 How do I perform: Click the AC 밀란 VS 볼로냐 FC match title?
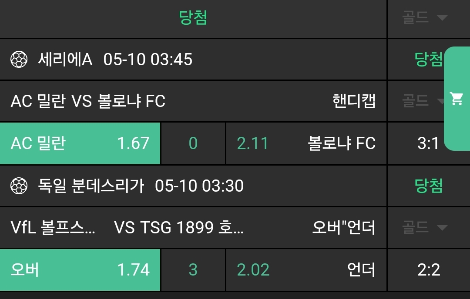pyautogui.click(x=88, y=101)
